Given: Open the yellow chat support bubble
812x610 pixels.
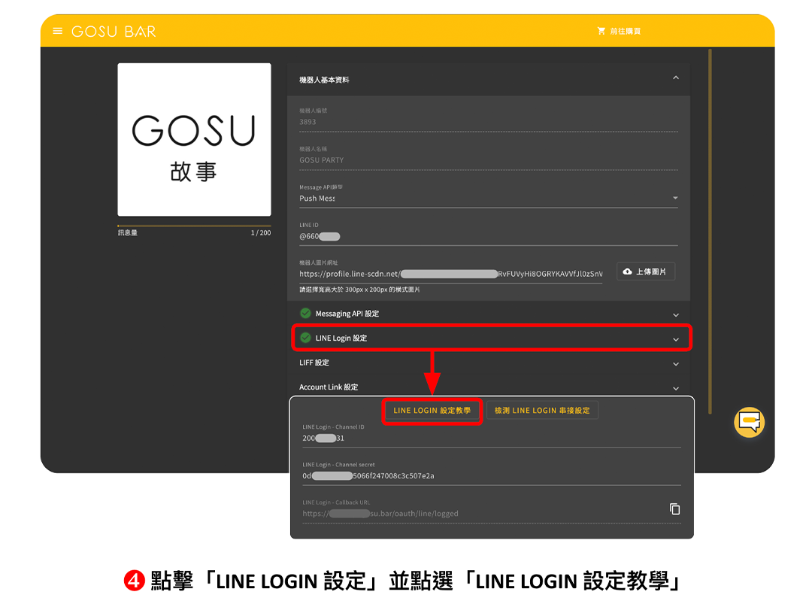Looking at the screenshot, I should (749, 423).
